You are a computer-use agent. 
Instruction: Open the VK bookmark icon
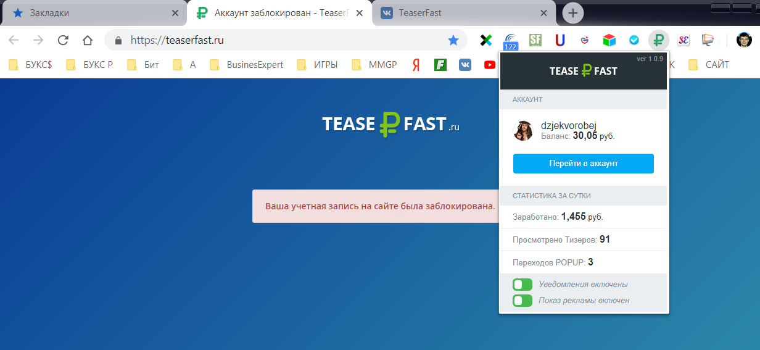(465, 64)
